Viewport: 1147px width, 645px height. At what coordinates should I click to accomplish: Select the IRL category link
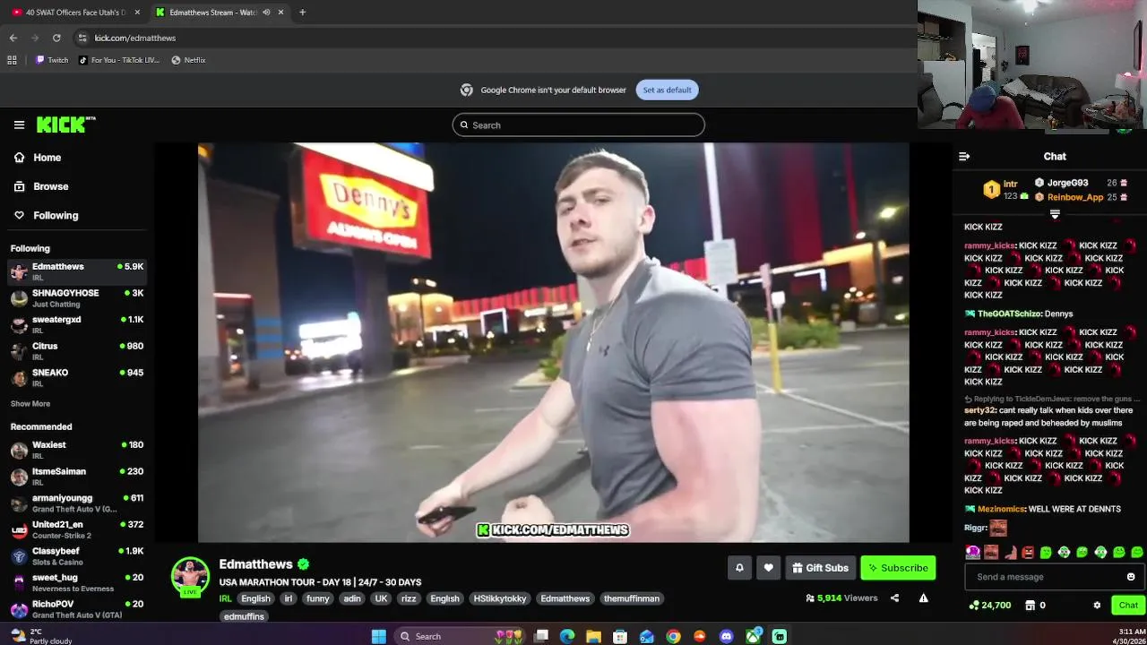point(225,598)
